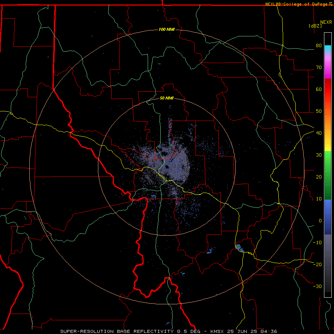Click the 0 value on dBZ scale

pyautogui.click(x=320, y=221)
